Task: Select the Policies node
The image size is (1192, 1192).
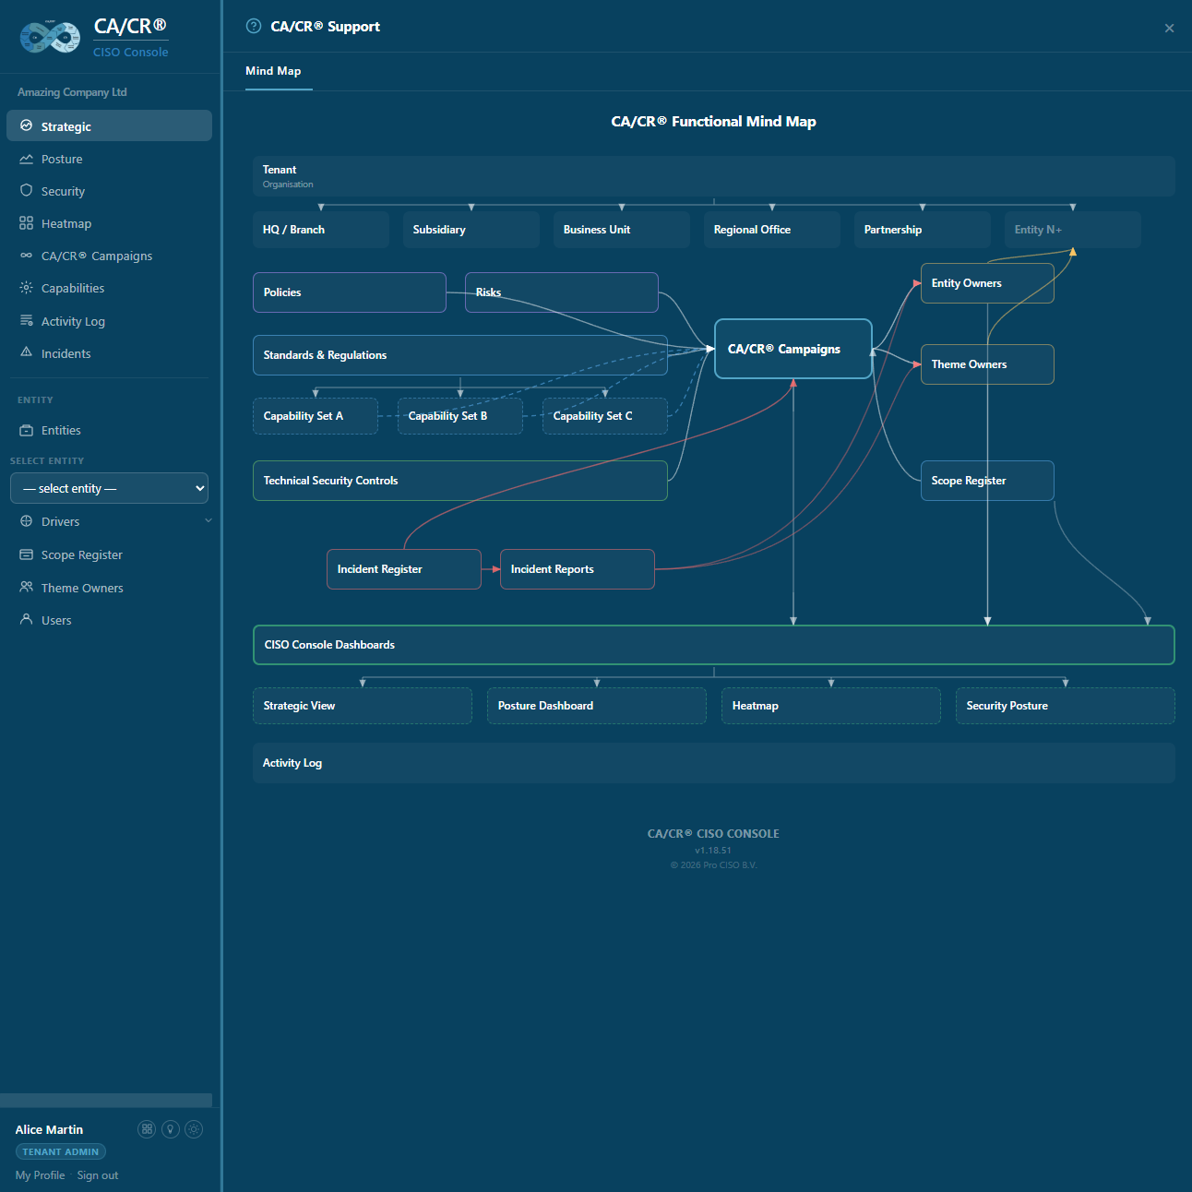Action: click(x=350, y=292)
